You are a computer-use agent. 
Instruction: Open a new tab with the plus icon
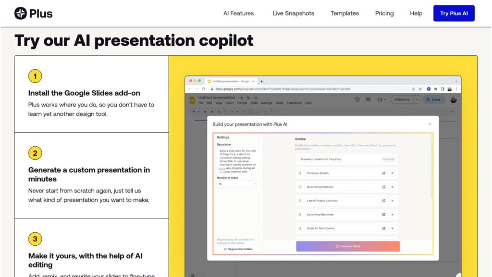[261, 81]
